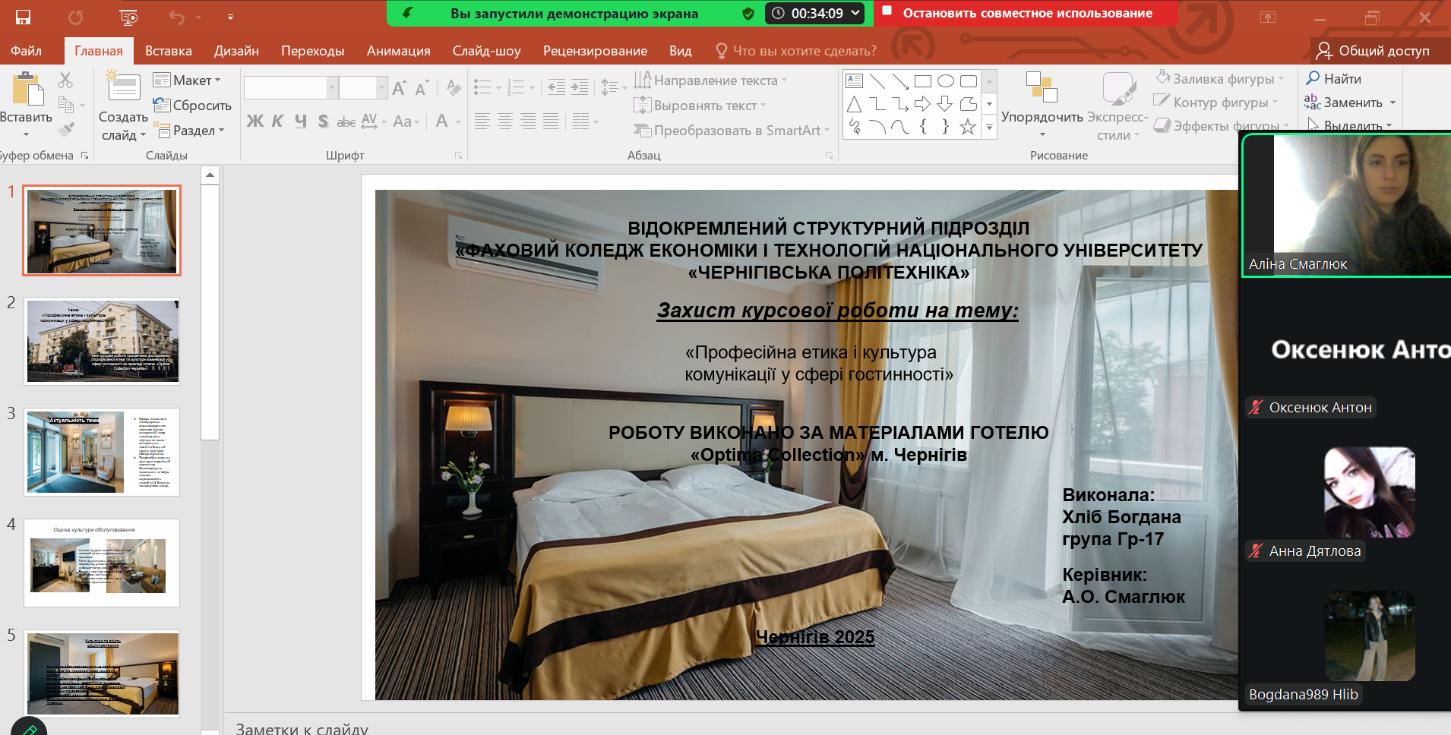Click the Cut scissors icon

[x=65, y=80]
